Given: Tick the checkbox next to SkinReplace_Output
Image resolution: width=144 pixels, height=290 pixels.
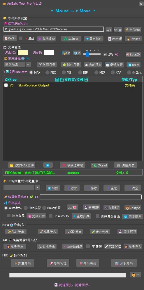Looking at the screenshot, I should 6,85.
